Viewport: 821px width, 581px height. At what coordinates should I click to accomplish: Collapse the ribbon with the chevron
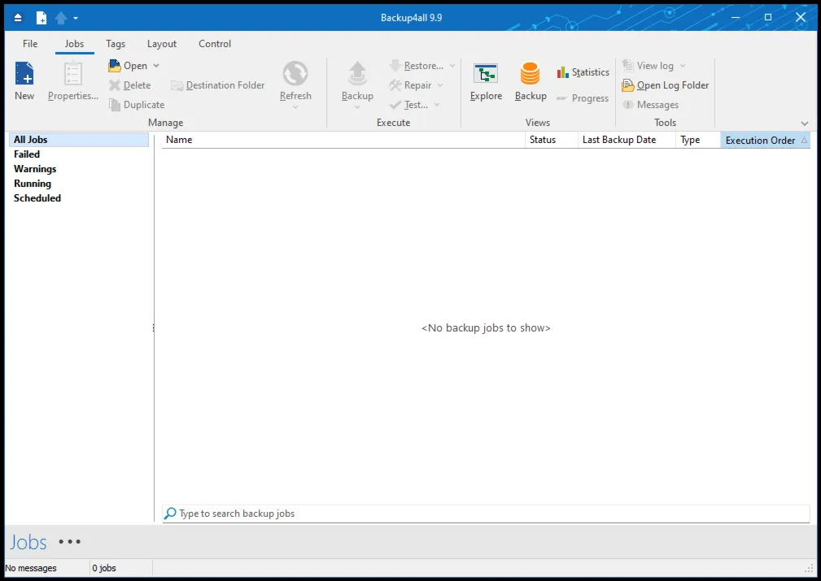pyautogui.click(x=805, y=124)
